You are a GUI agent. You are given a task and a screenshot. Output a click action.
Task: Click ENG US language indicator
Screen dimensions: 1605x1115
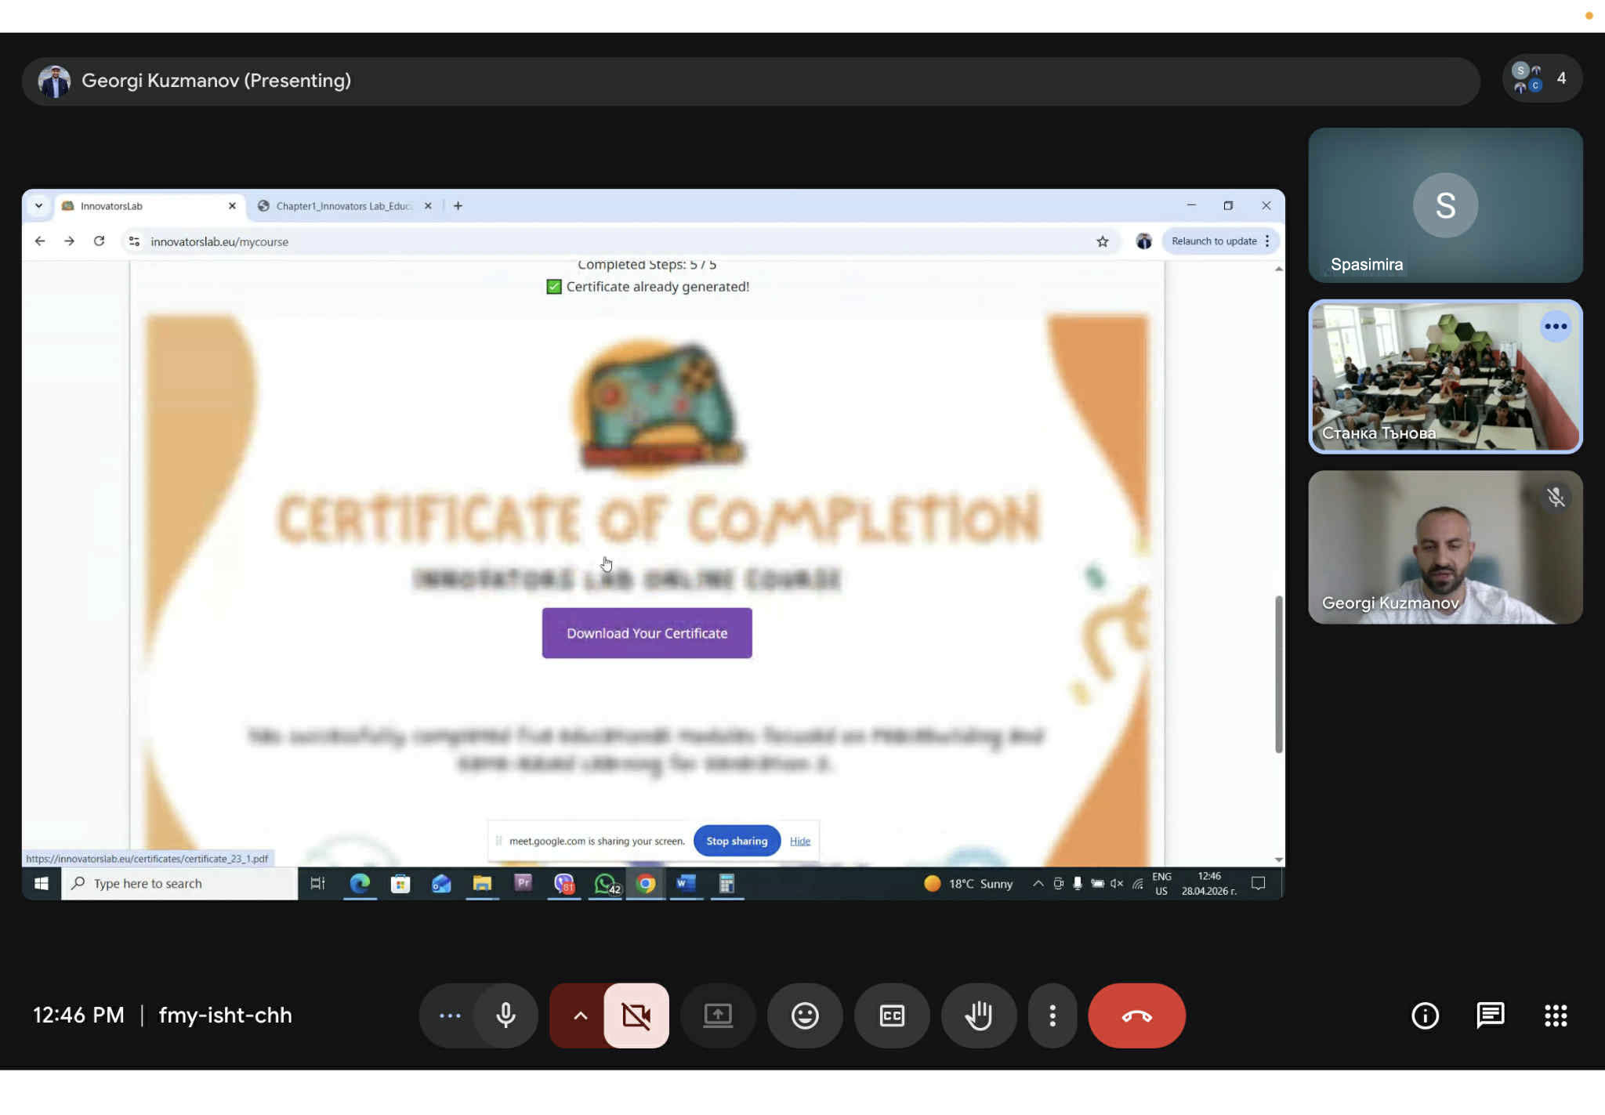[1161, 884]
